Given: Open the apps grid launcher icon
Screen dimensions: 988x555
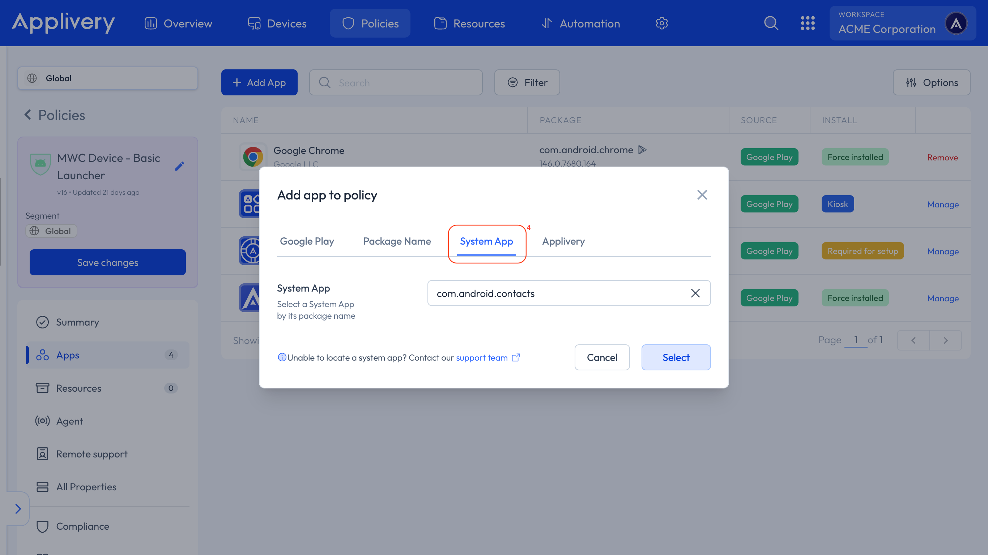Looking at the screenshot, I should coord(808,23).
